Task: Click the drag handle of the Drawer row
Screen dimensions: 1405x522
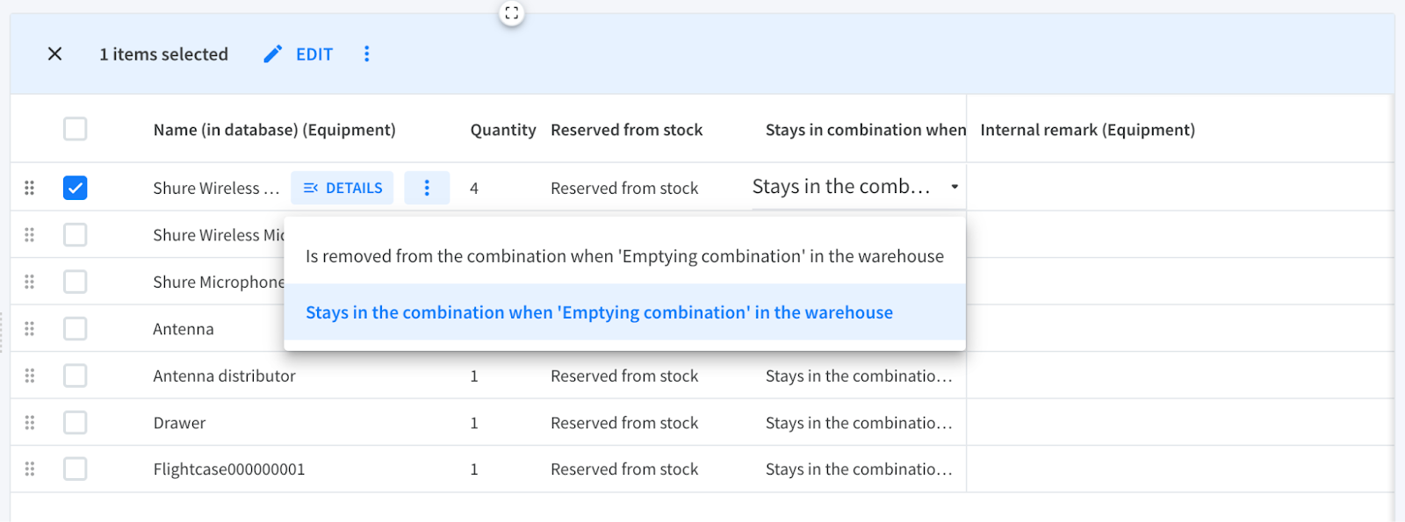Action: [x=30, y=423]
